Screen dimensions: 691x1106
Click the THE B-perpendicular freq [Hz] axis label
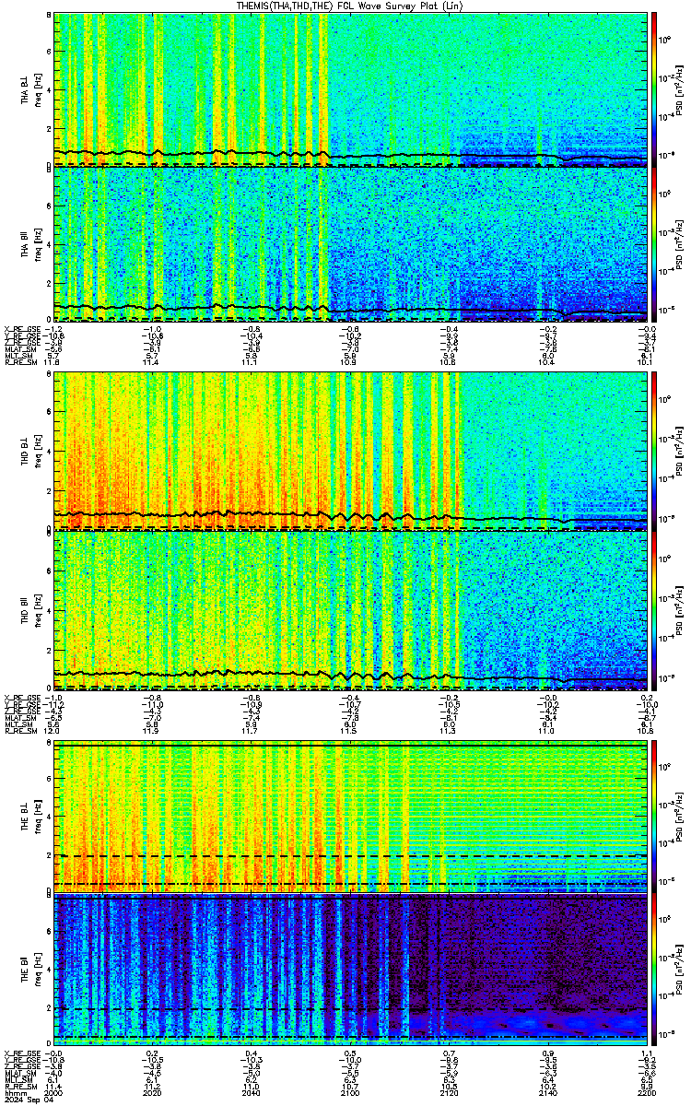(x=37, y=817)
